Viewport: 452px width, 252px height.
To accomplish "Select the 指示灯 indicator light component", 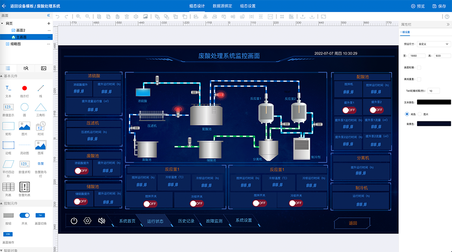I will click(x=25, y=90).
